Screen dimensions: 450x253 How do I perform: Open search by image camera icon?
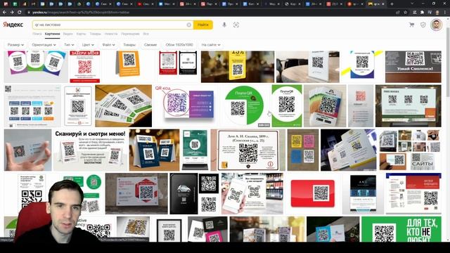coord(236,25)
